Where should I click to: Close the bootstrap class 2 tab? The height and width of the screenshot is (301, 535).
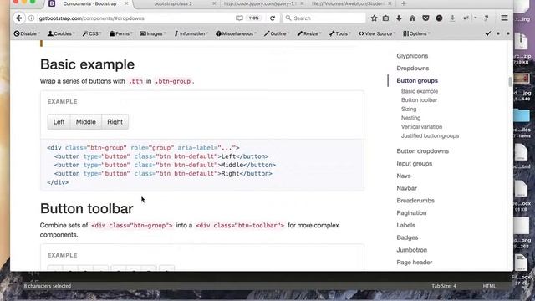pyautogui.click(x=214, y=3)
